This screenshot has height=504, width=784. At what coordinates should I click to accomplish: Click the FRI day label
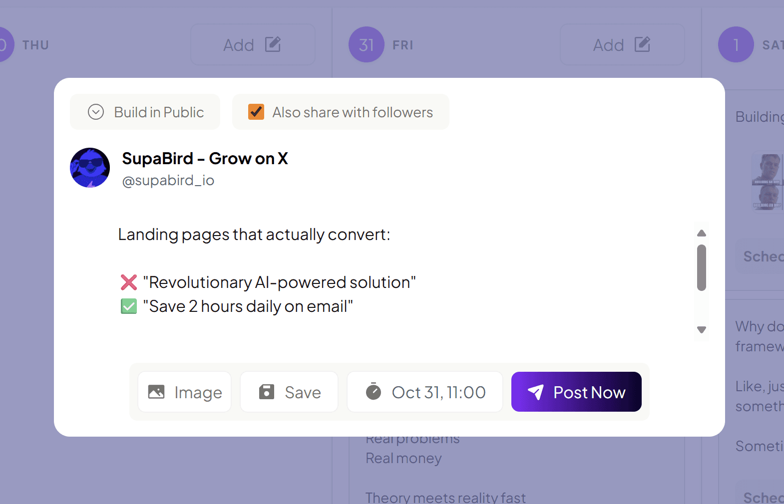tap(402, 45)
